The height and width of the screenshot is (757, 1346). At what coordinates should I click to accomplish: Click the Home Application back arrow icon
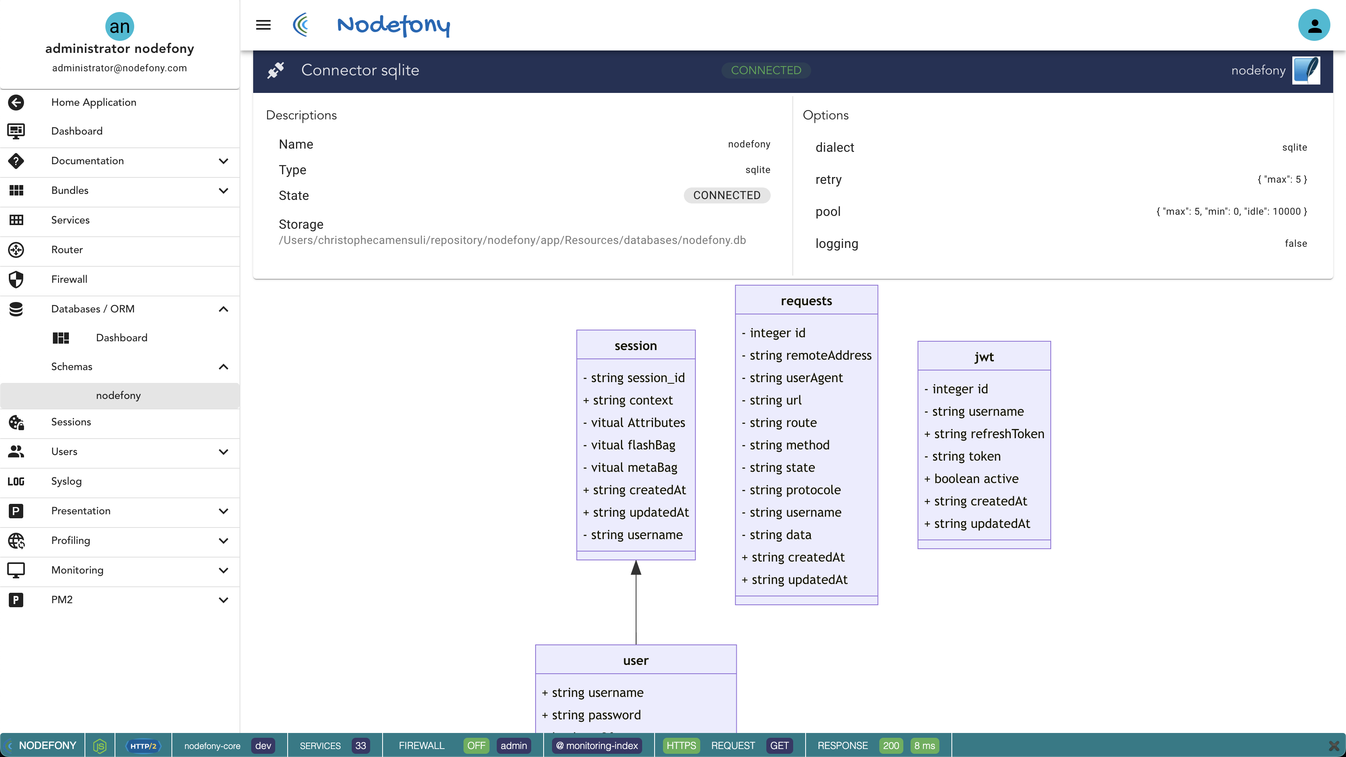tap(16, 103)
